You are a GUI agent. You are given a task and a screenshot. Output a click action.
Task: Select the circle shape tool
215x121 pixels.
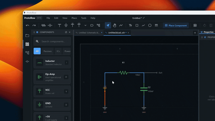150,25
